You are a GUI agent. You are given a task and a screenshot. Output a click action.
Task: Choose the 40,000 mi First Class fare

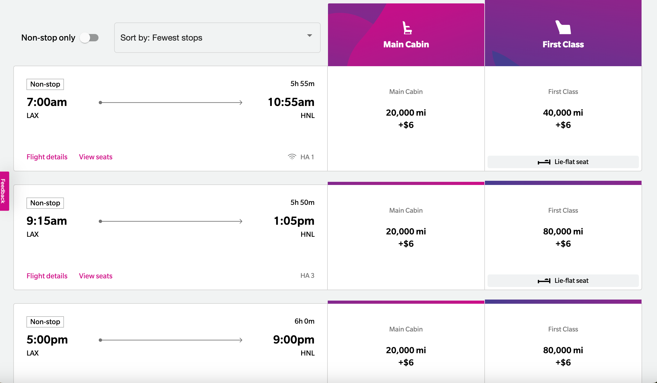click(x=563, y=119)
